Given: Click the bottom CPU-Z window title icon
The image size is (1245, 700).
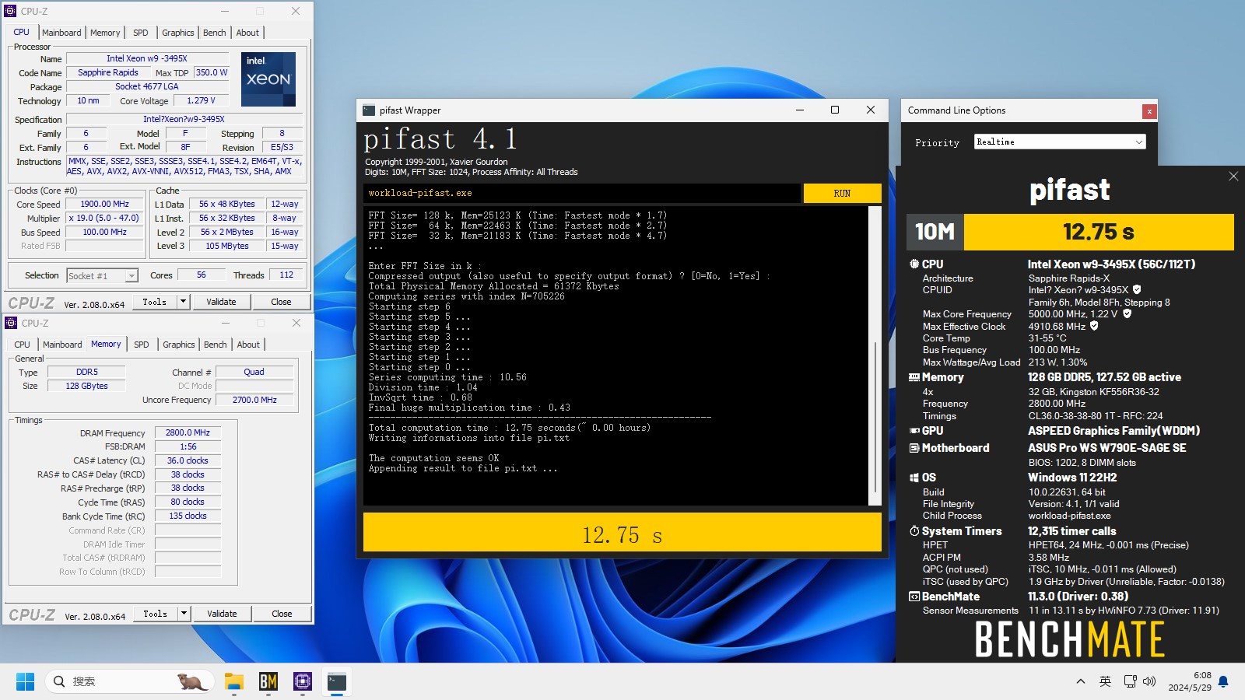Looking at the screenshot, I should 11,323.
